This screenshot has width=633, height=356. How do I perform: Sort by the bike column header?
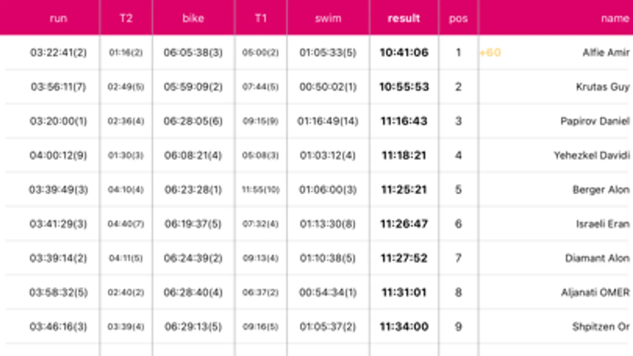193,18
